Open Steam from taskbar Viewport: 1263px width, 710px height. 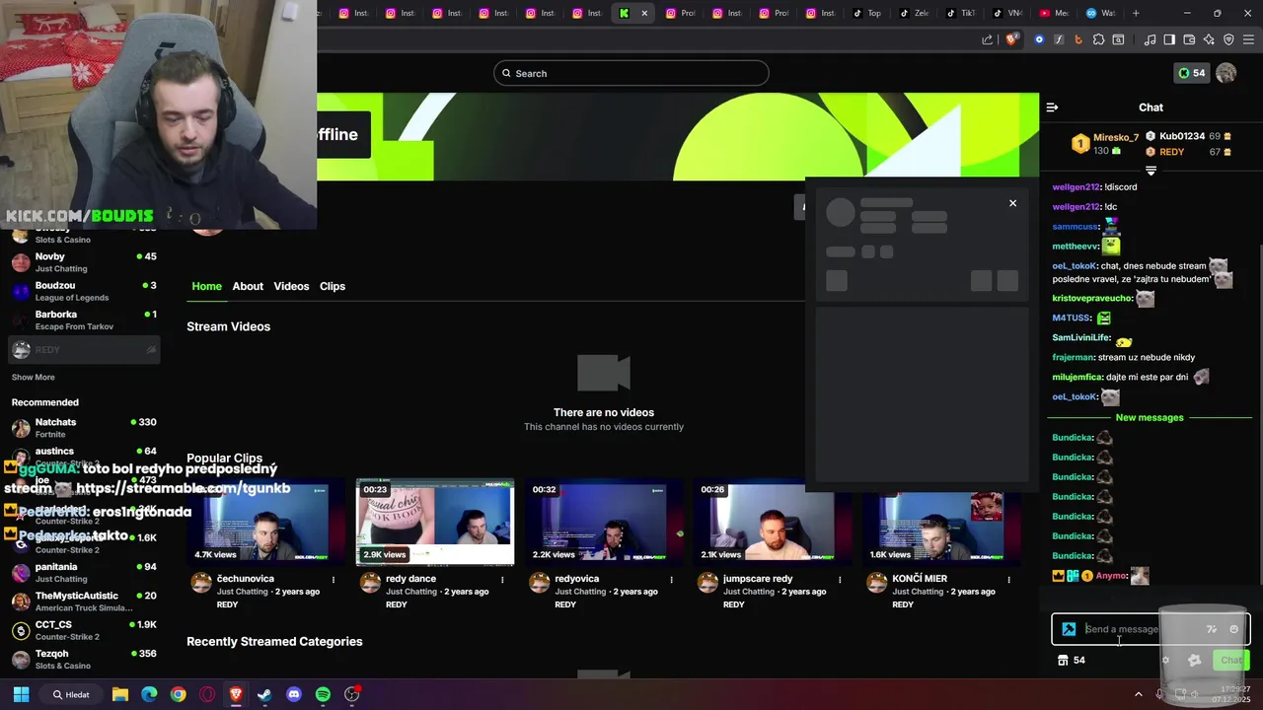pos(264,694)
